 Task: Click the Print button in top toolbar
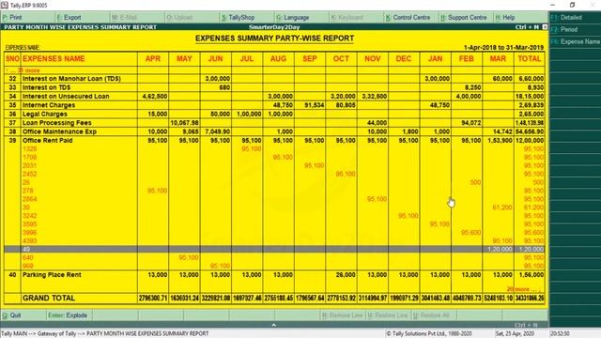(x=12, y=18)
